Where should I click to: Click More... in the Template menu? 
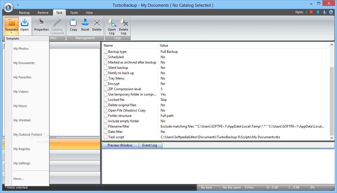click(27, 179)
